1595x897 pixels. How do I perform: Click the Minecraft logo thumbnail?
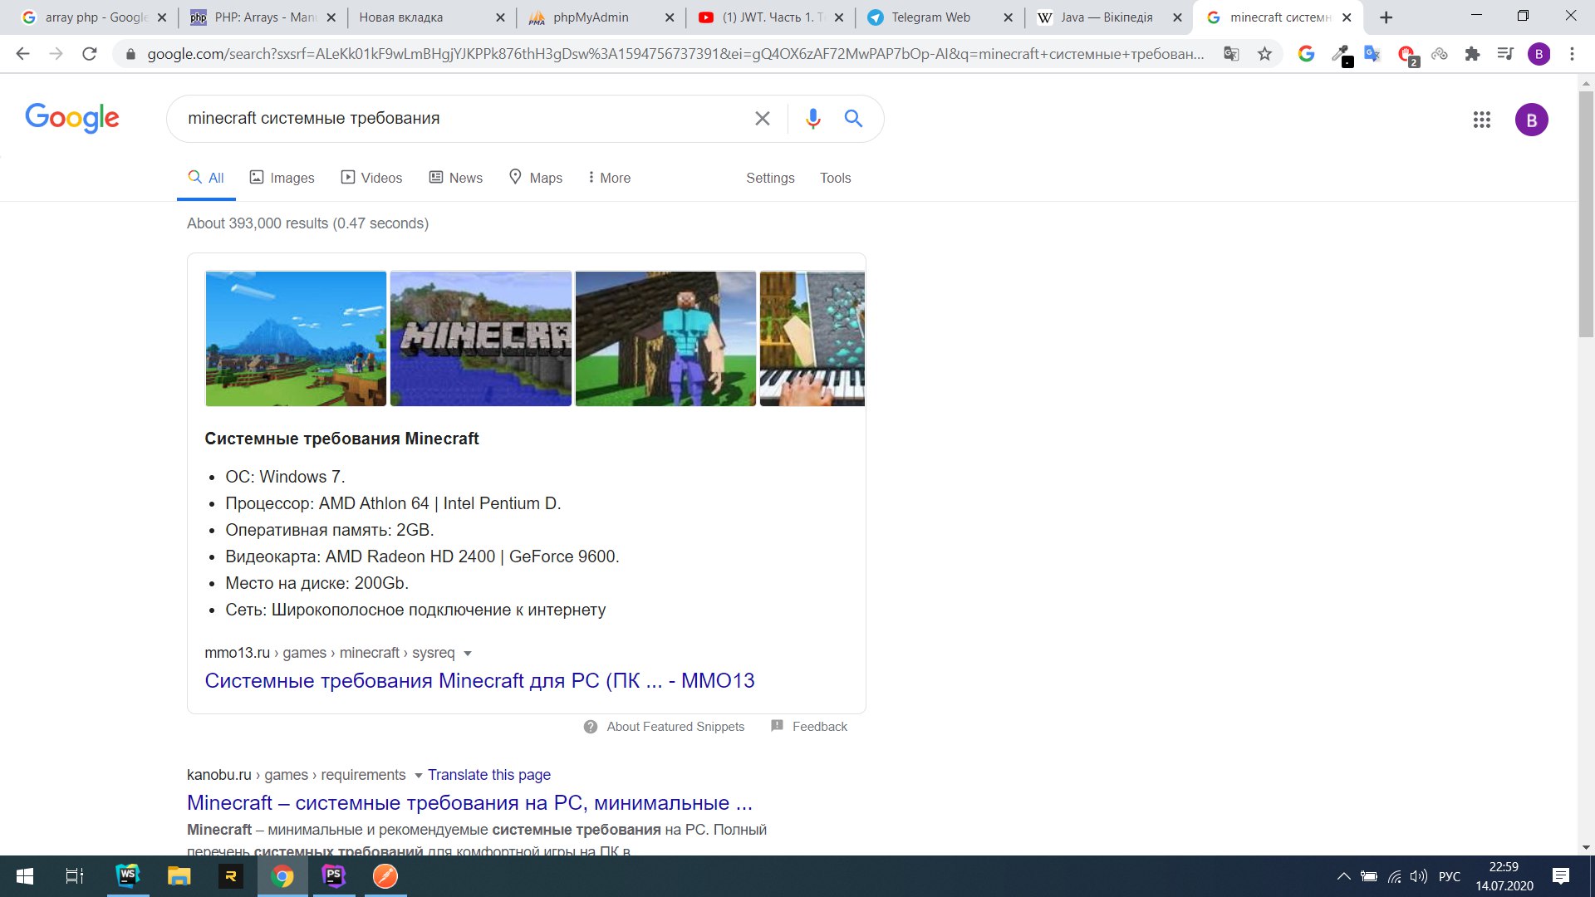tap(481, 339)
